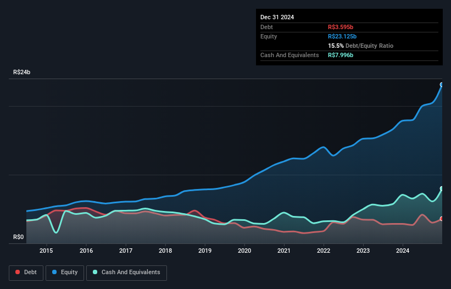Screen dimensions: 451x289
Task: Click the Dec 31 2024 tooltip date
Action: pyautogui.click(x=277, y=17)
